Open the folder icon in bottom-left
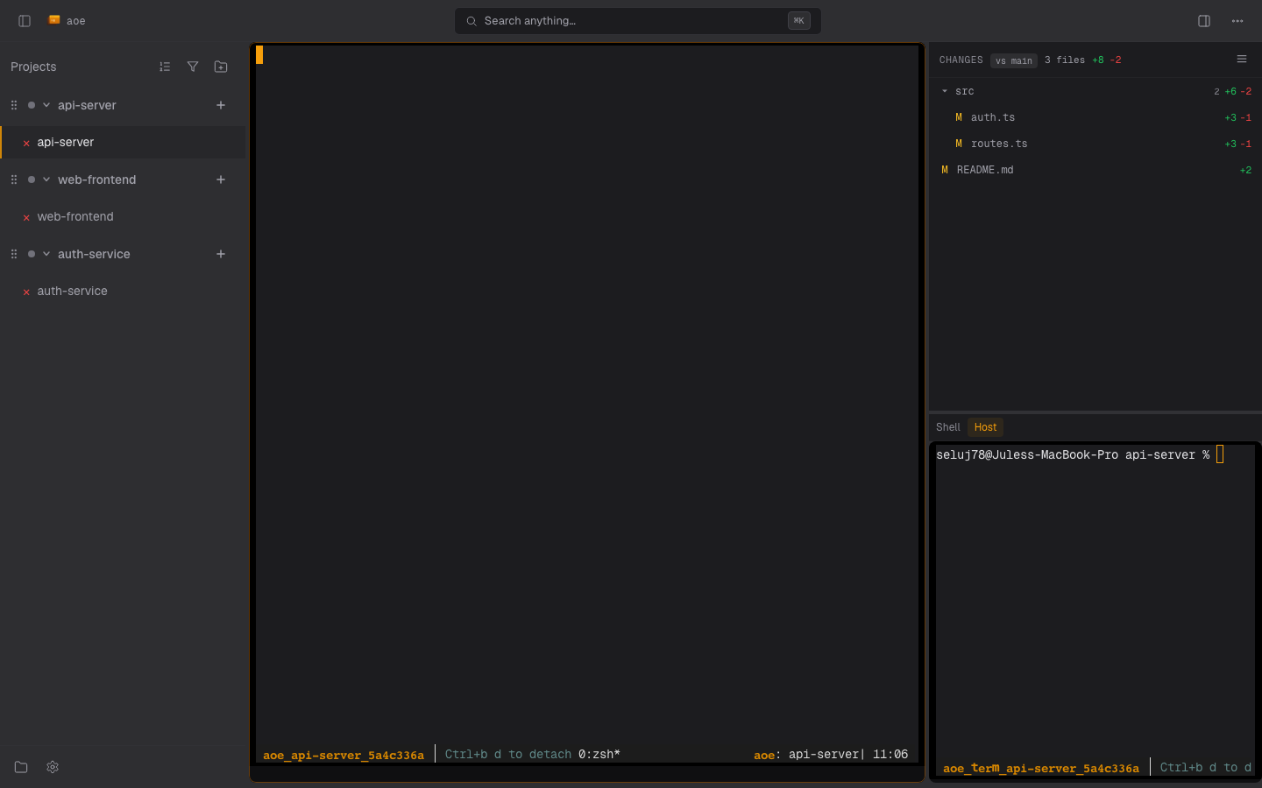Image resolution: width=1262 pixels, height=788 pixels. (x=21, y=767)
